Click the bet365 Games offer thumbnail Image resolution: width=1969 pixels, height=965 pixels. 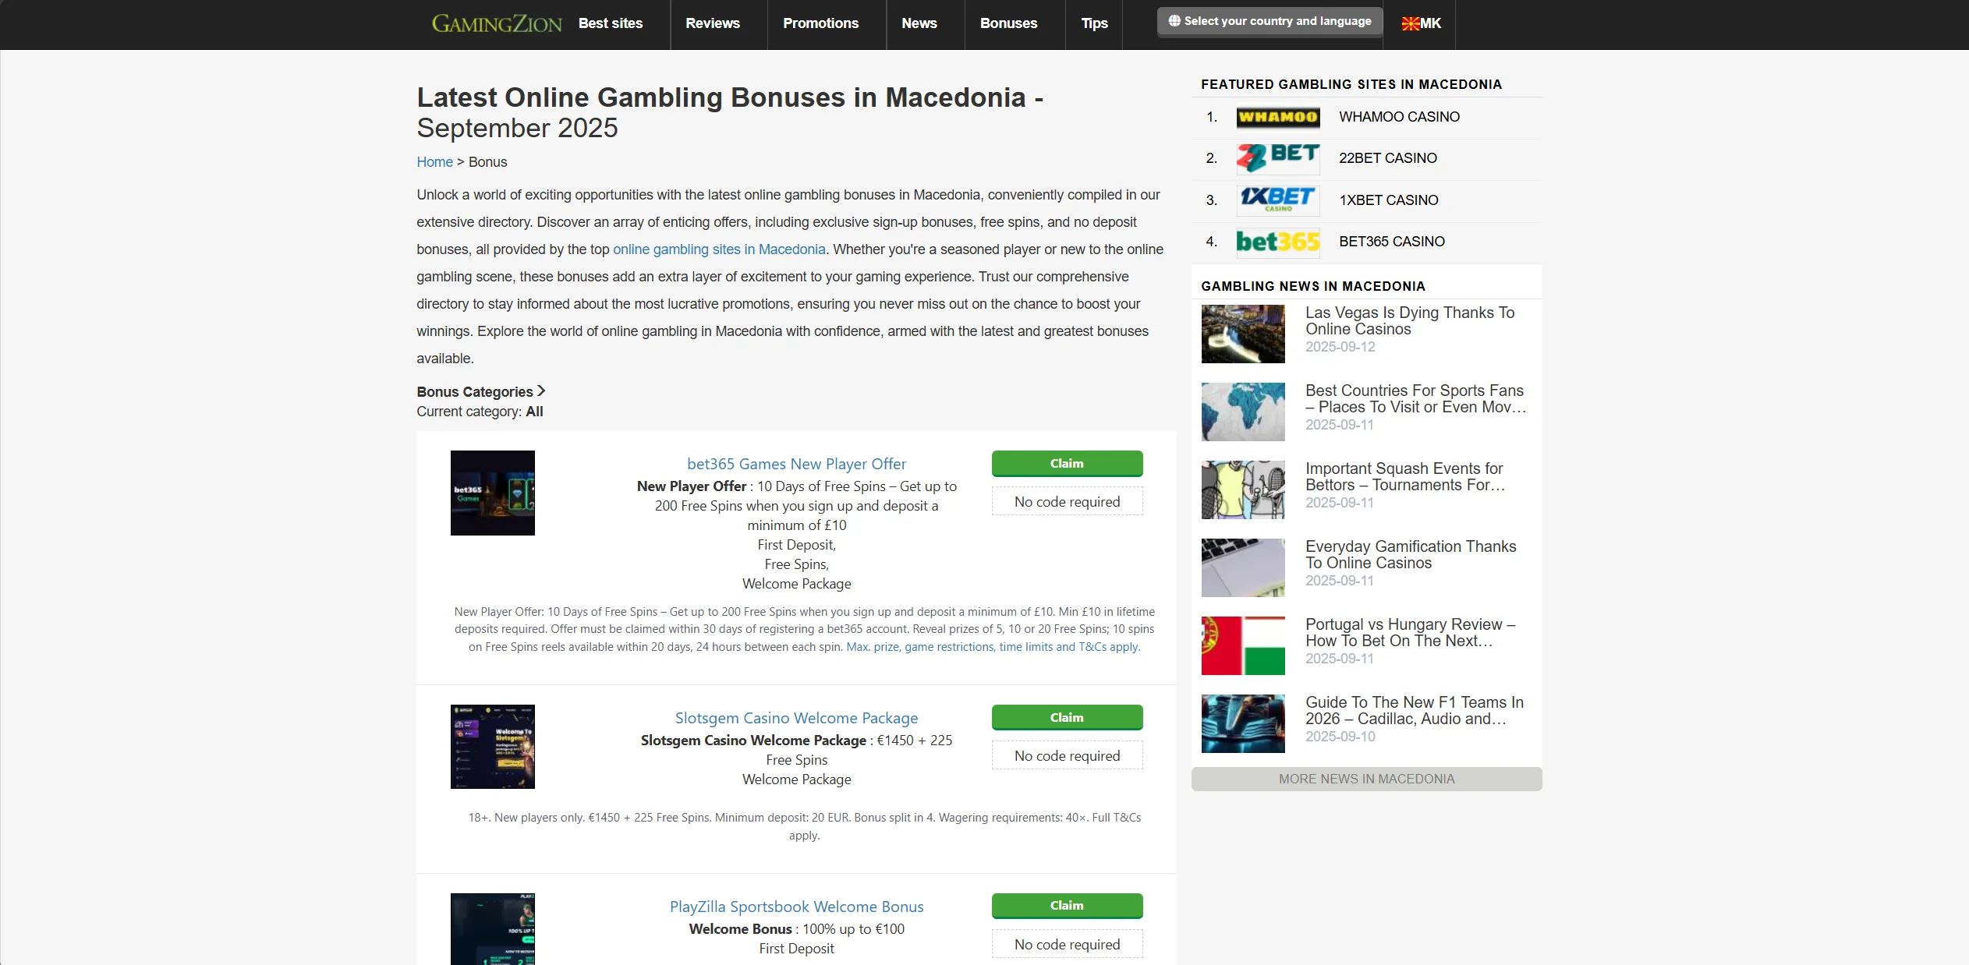click(x=493, y=493)
